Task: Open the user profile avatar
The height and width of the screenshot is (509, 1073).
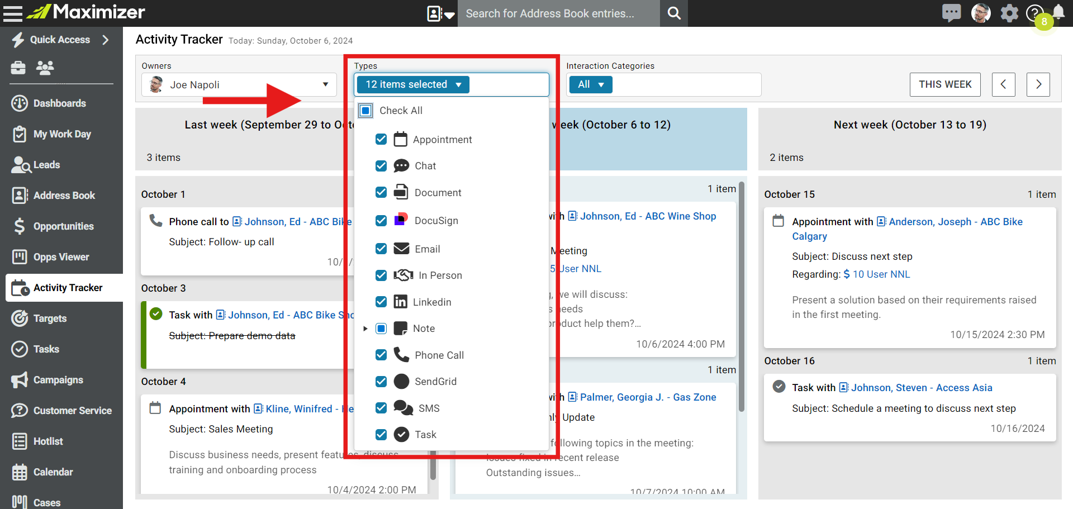Action: pos(981,13)
